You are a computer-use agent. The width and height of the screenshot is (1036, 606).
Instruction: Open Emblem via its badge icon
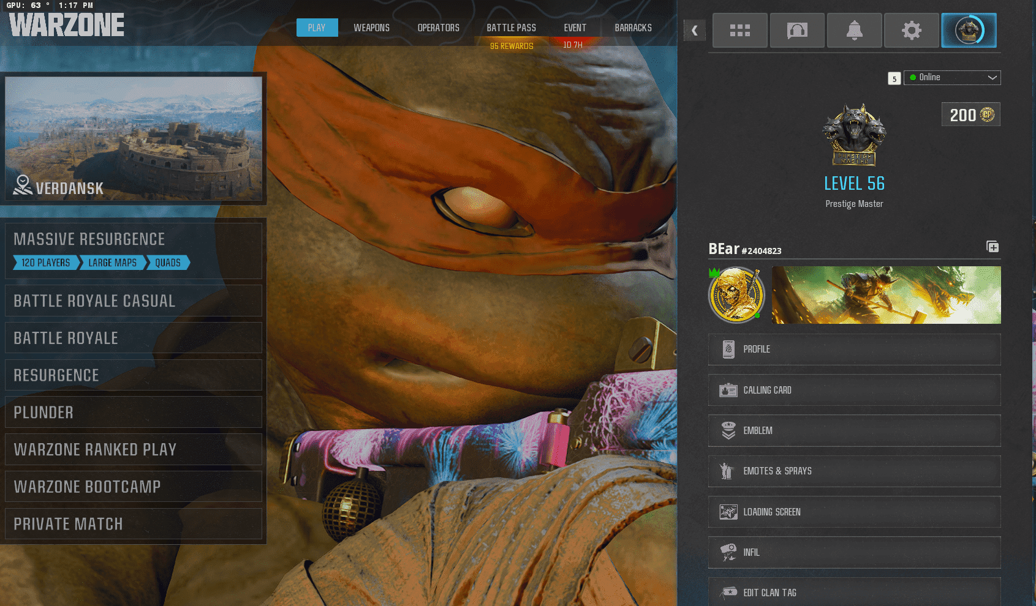(x=728, y=430)
